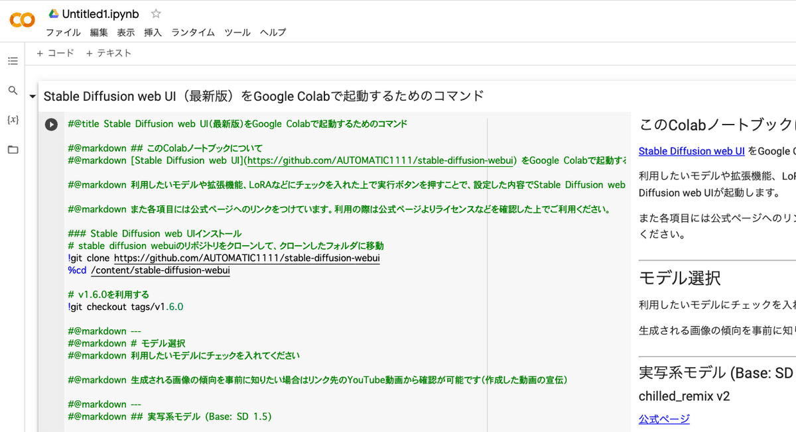The height and width of the screenshot is (432, 796).
Task: Open the Stable Diffusion web UI link in form panel
Action: [691, 151]
